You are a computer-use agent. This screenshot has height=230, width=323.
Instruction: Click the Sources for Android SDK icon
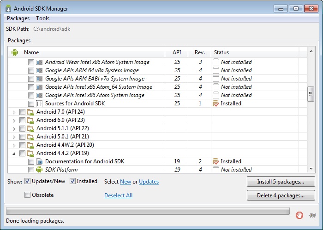[x=39, y=103]
